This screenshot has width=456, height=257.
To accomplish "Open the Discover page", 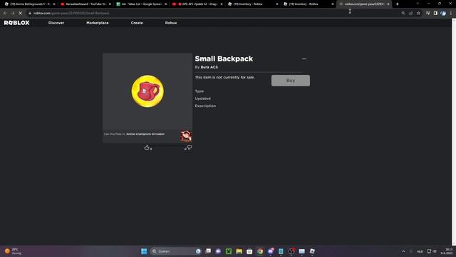I will pyautogui.click(x=56, y=23).
